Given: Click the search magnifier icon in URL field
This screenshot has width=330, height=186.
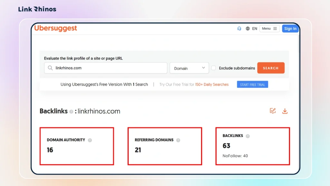Looking at the screenshot, I should coord(50,68).
